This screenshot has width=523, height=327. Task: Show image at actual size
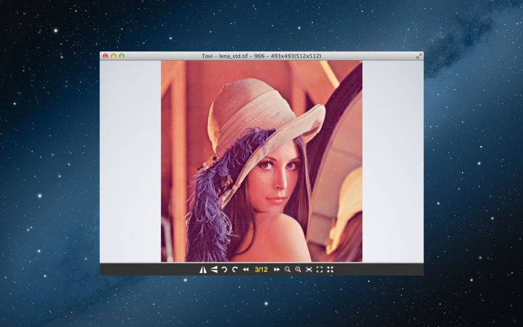click(309, 269)
